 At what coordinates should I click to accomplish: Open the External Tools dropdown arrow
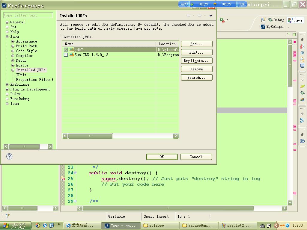[x=227, y=20]
